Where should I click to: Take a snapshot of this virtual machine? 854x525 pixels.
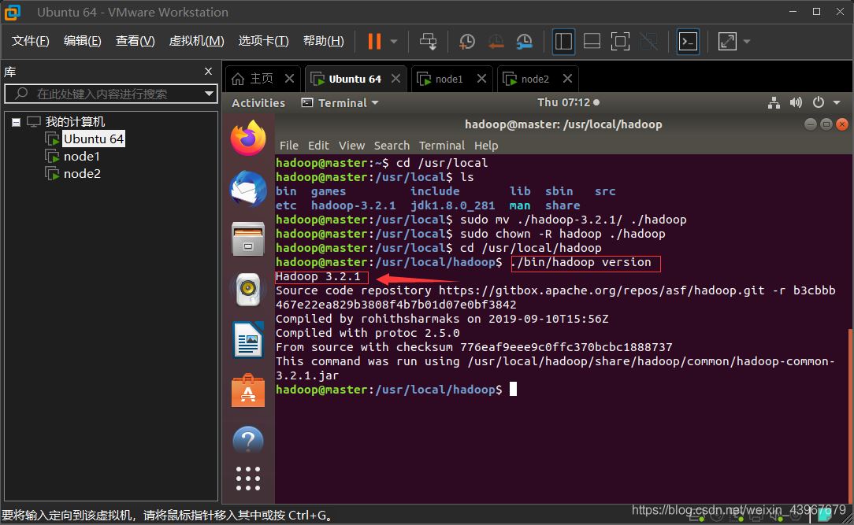point(466,41)
